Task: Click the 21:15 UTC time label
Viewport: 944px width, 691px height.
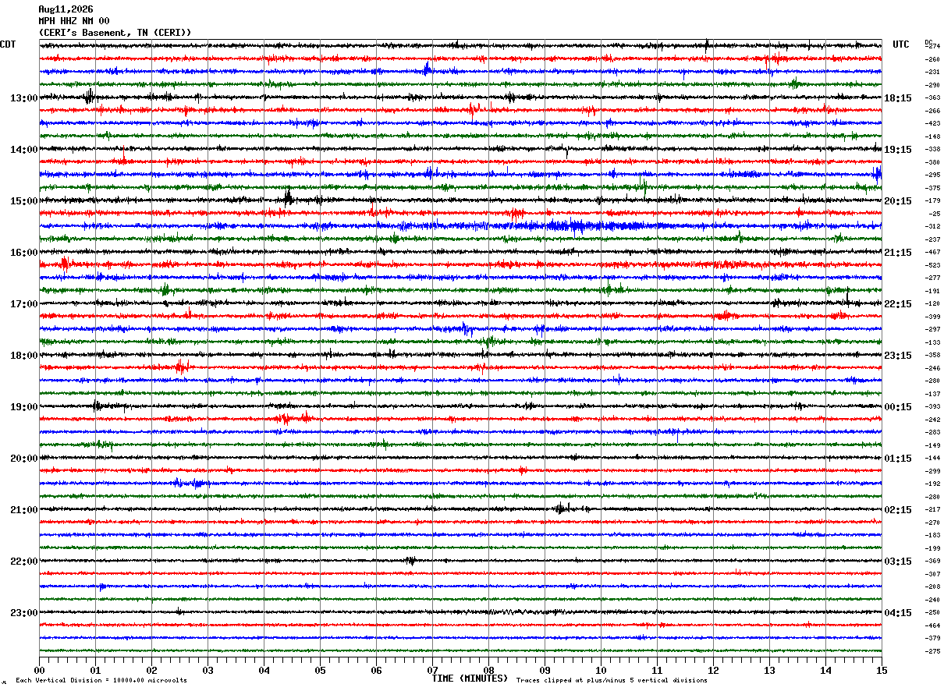Action: pos(898,253)
